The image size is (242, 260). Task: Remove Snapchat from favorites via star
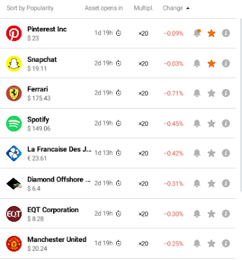[212, 64]
